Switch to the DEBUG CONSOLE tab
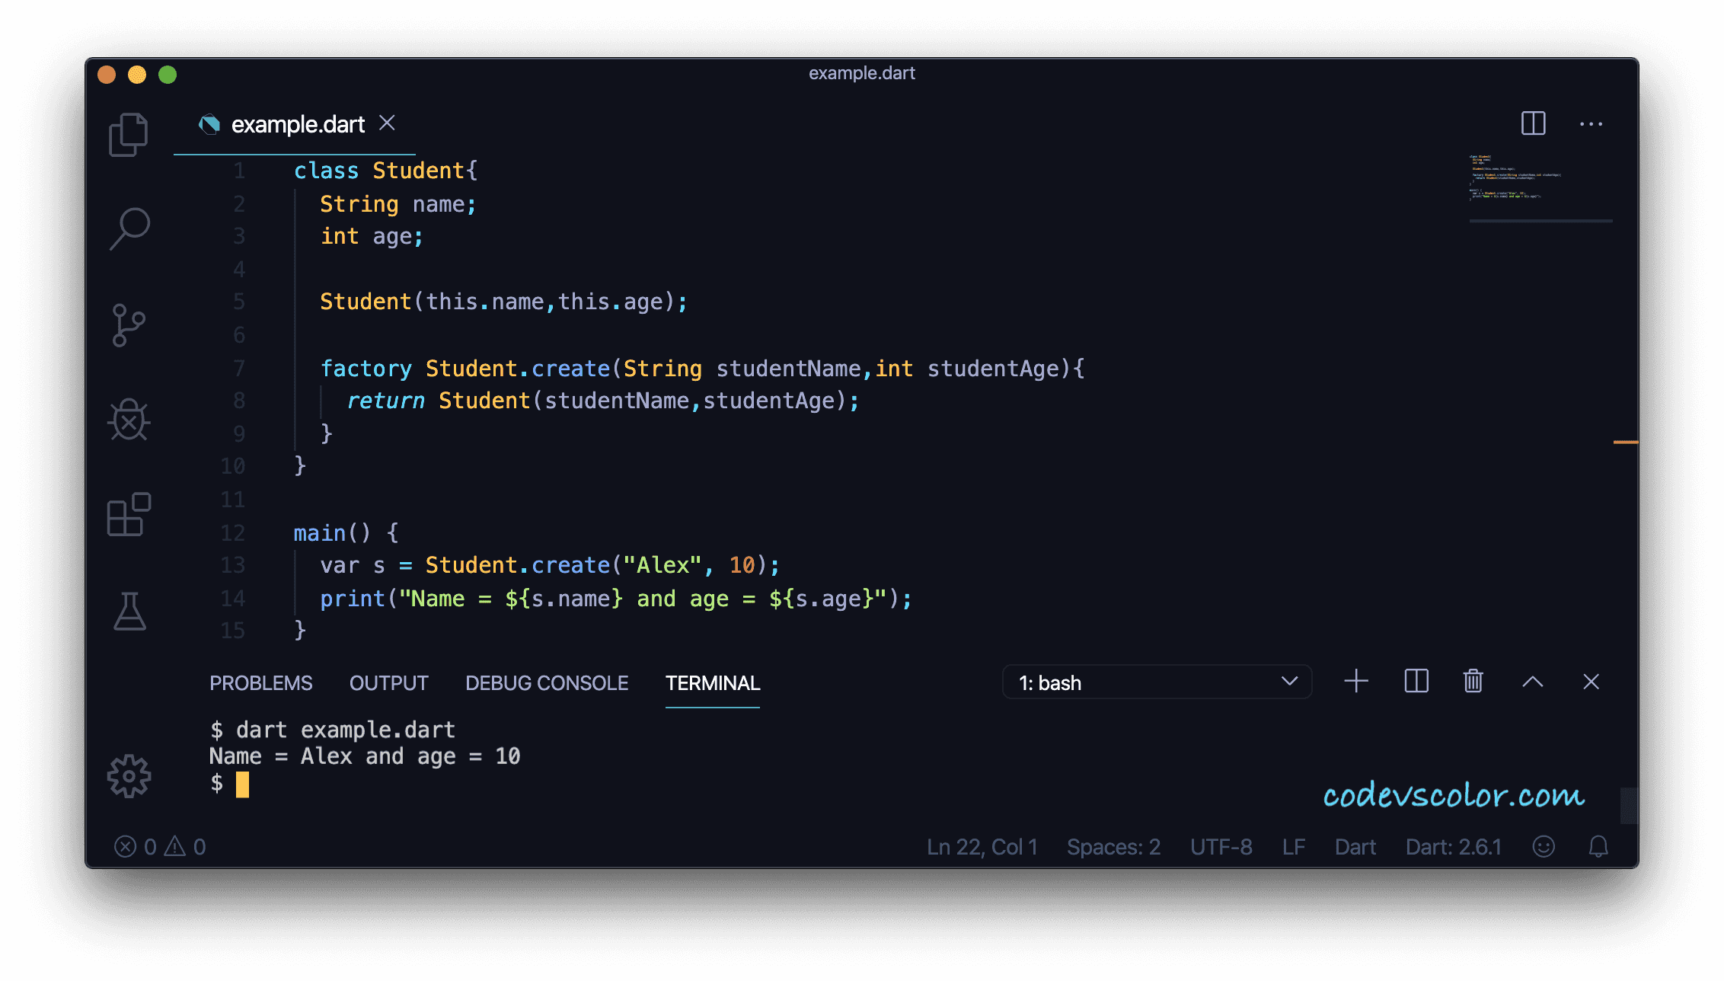Viewport: 1724px width, 981px height. click(547, 682)
